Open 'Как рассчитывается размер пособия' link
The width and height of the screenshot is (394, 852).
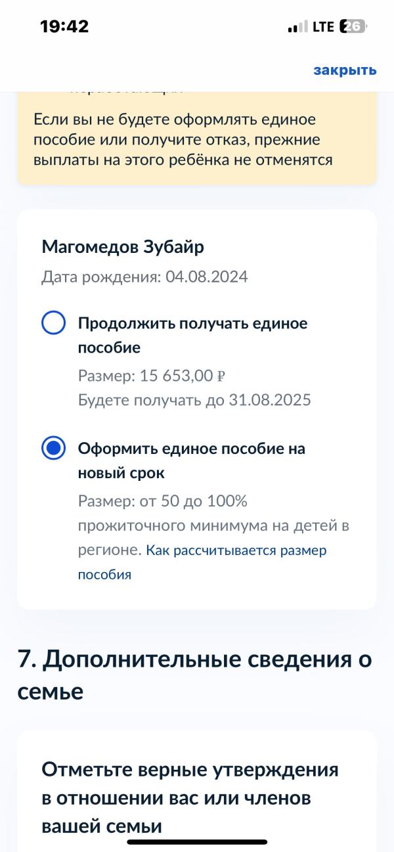(x=202, y=562)
